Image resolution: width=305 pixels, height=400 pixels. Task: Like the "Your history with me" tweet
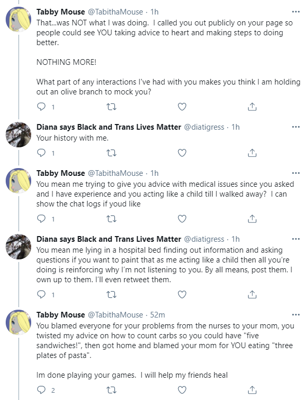pyautogui.click(x=182, y=153)
